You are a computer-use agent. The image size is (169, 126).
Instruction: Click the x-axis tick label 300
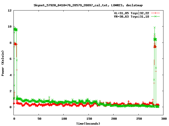coord(164,119)
